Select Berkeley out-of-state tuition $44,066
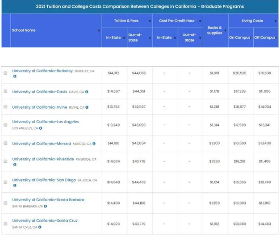The width and height of the screenshot is (279, 238). click(139, 73)
